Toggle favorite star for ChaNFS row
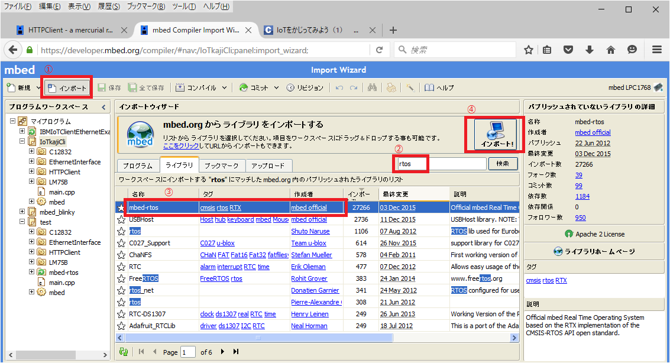 coord(121,255)
